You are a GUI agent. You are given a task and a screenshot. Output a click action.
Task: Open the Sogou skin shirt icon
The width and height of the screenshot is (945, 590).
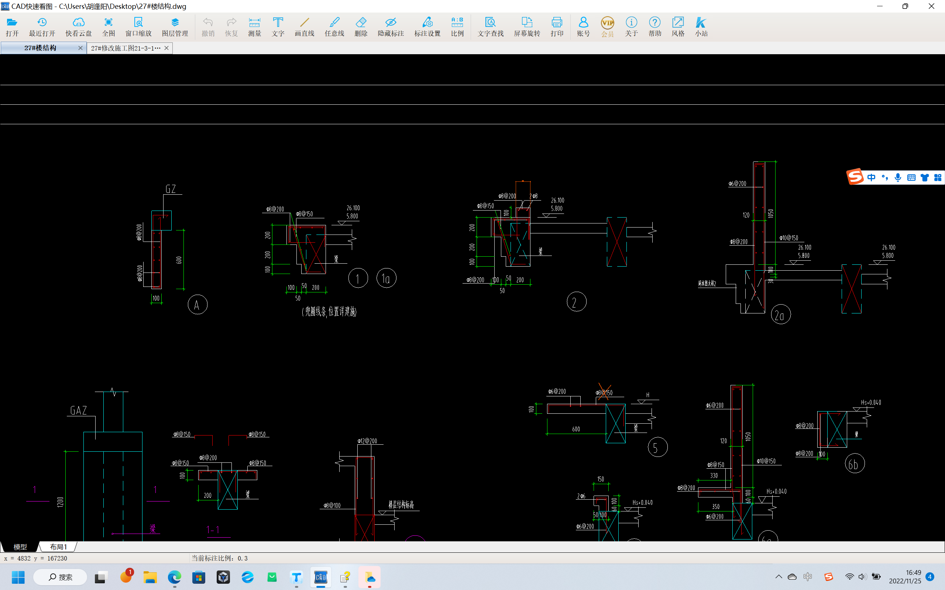[924, 177]
